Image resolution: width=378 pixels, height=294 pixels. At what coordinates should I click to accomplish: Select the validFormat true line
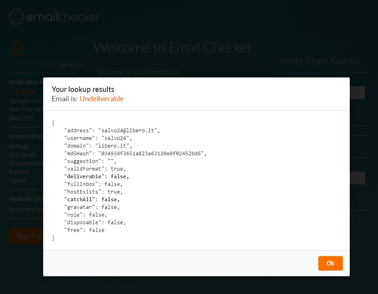pyautogui.click(x=95, y=169)
